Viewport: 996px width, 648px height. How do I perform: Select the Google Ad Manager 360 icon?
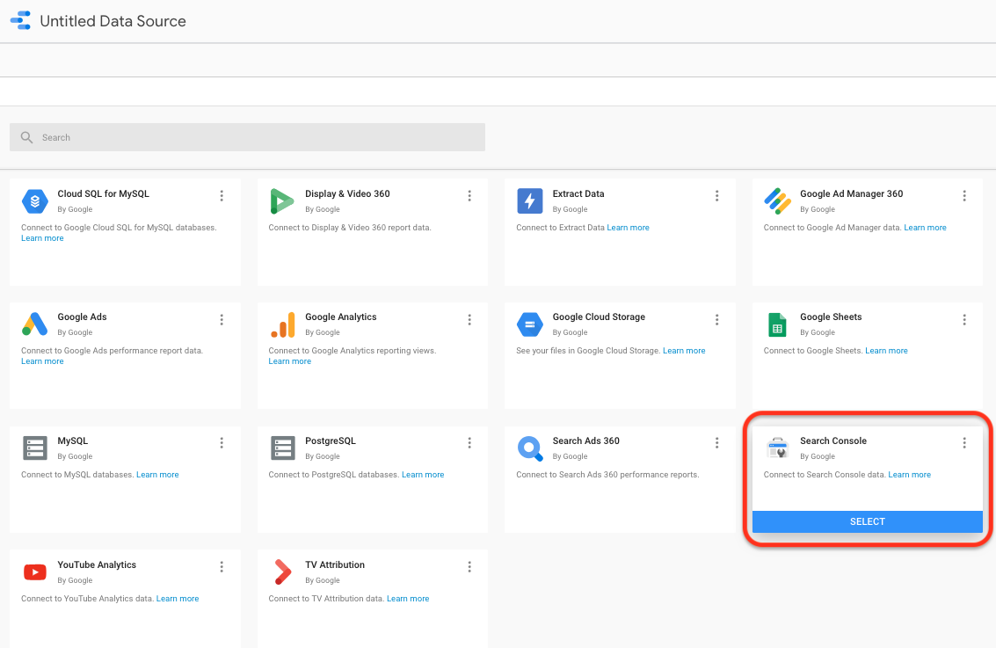coord(777,201)
